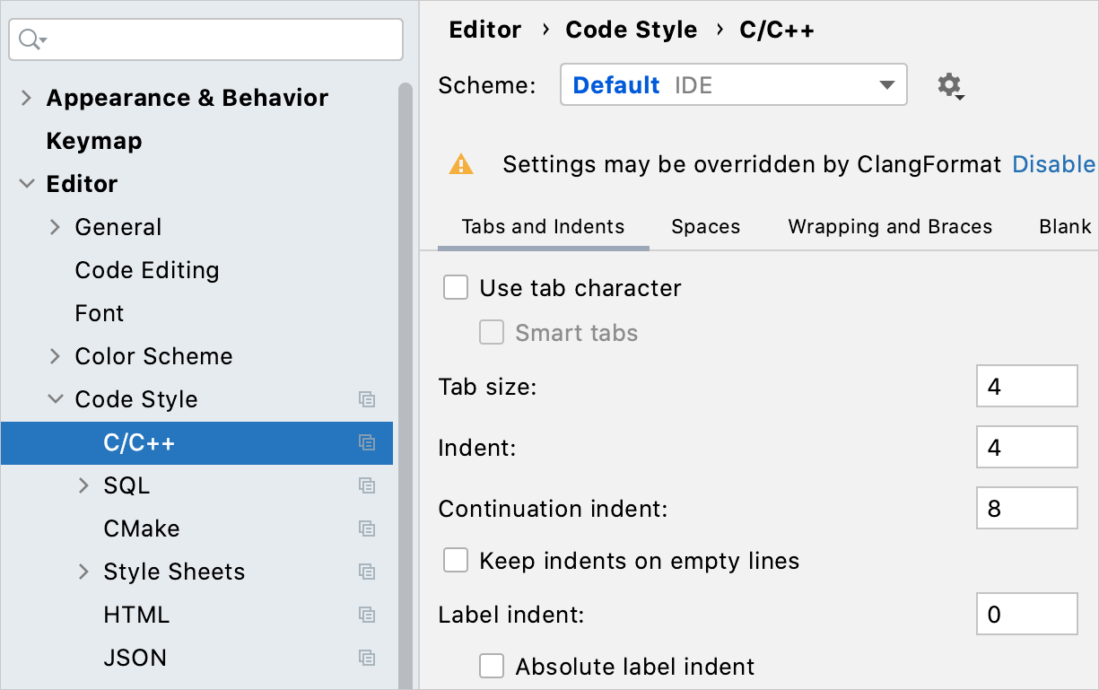Click the copy-settings icon beside SQL
This screenshot has height=690, width=1099.
click(367, 485)
